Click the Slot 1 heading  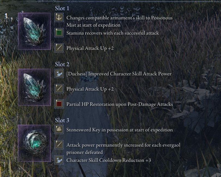pos(62,8)
